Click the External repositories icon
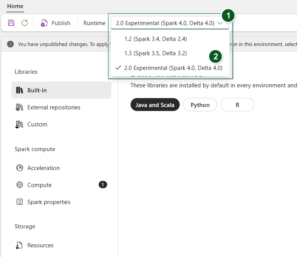Viewport: 301px width, 257px height. (20, 107)
